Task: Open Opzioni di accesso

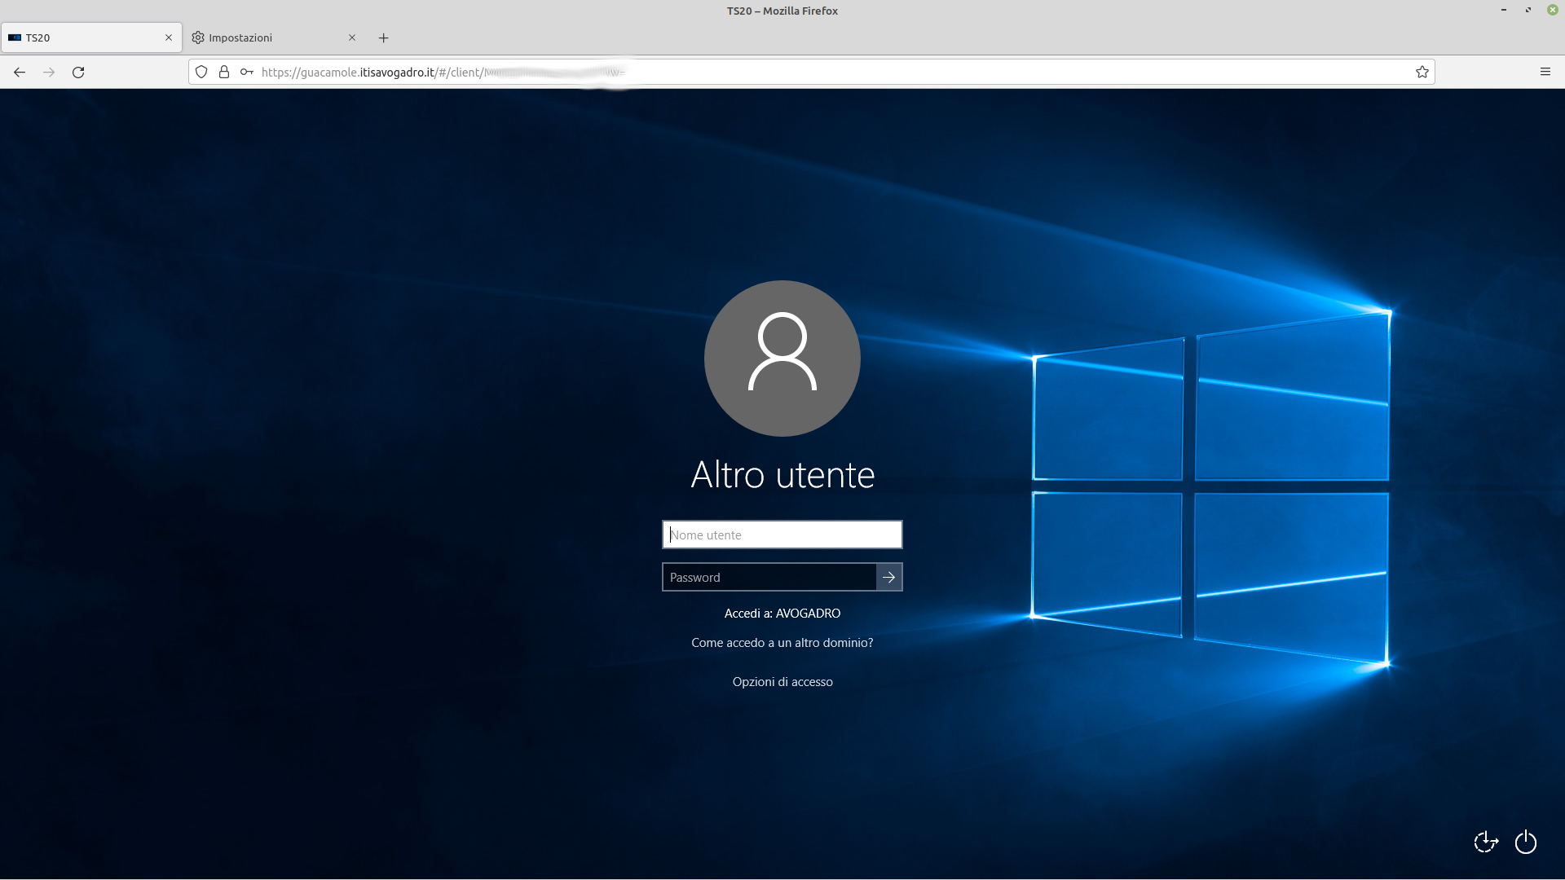Action: click(782, 682)
